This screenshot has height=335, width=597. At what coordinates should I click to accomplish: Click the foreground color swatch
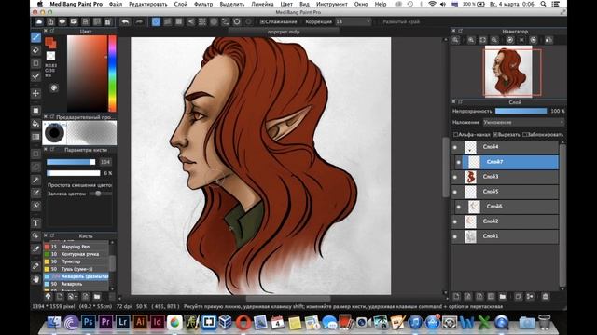coord(49,42)
